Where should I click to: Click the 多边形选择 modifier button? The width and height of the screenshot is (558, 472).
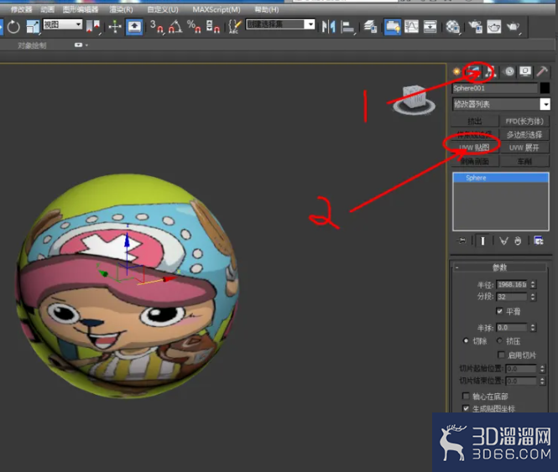[524, 134]
